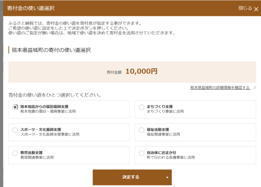The image size is (261, 187).
Task: Click the 教育関連事業に活用 description text
Action: pos(37,158)
